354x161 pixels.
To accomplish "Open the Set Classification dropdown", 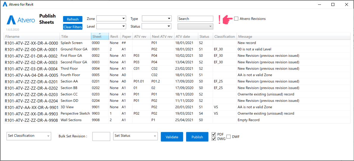I will (x=29, y=136).
